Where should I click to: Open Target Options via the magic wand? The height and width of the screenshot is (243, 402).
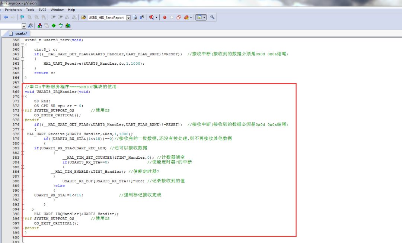click(x=30, y=25)
